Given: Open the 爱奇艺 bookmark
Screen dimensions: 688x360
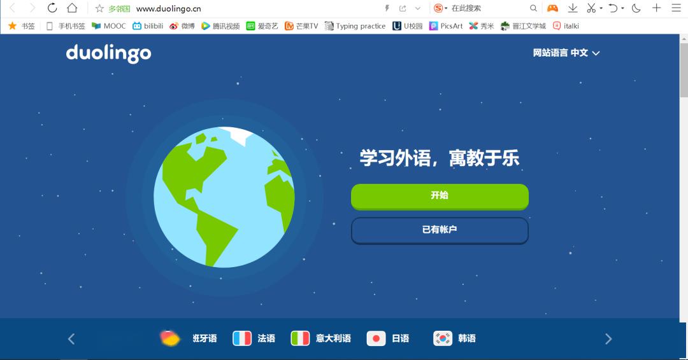Looking at the screenshot, I should coord(262,26).
